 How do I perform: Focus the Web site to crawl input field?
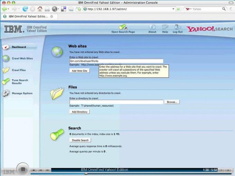point(116,61)
